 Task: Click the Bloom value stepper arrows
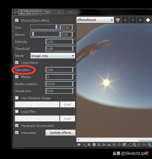tap(74, 34)
